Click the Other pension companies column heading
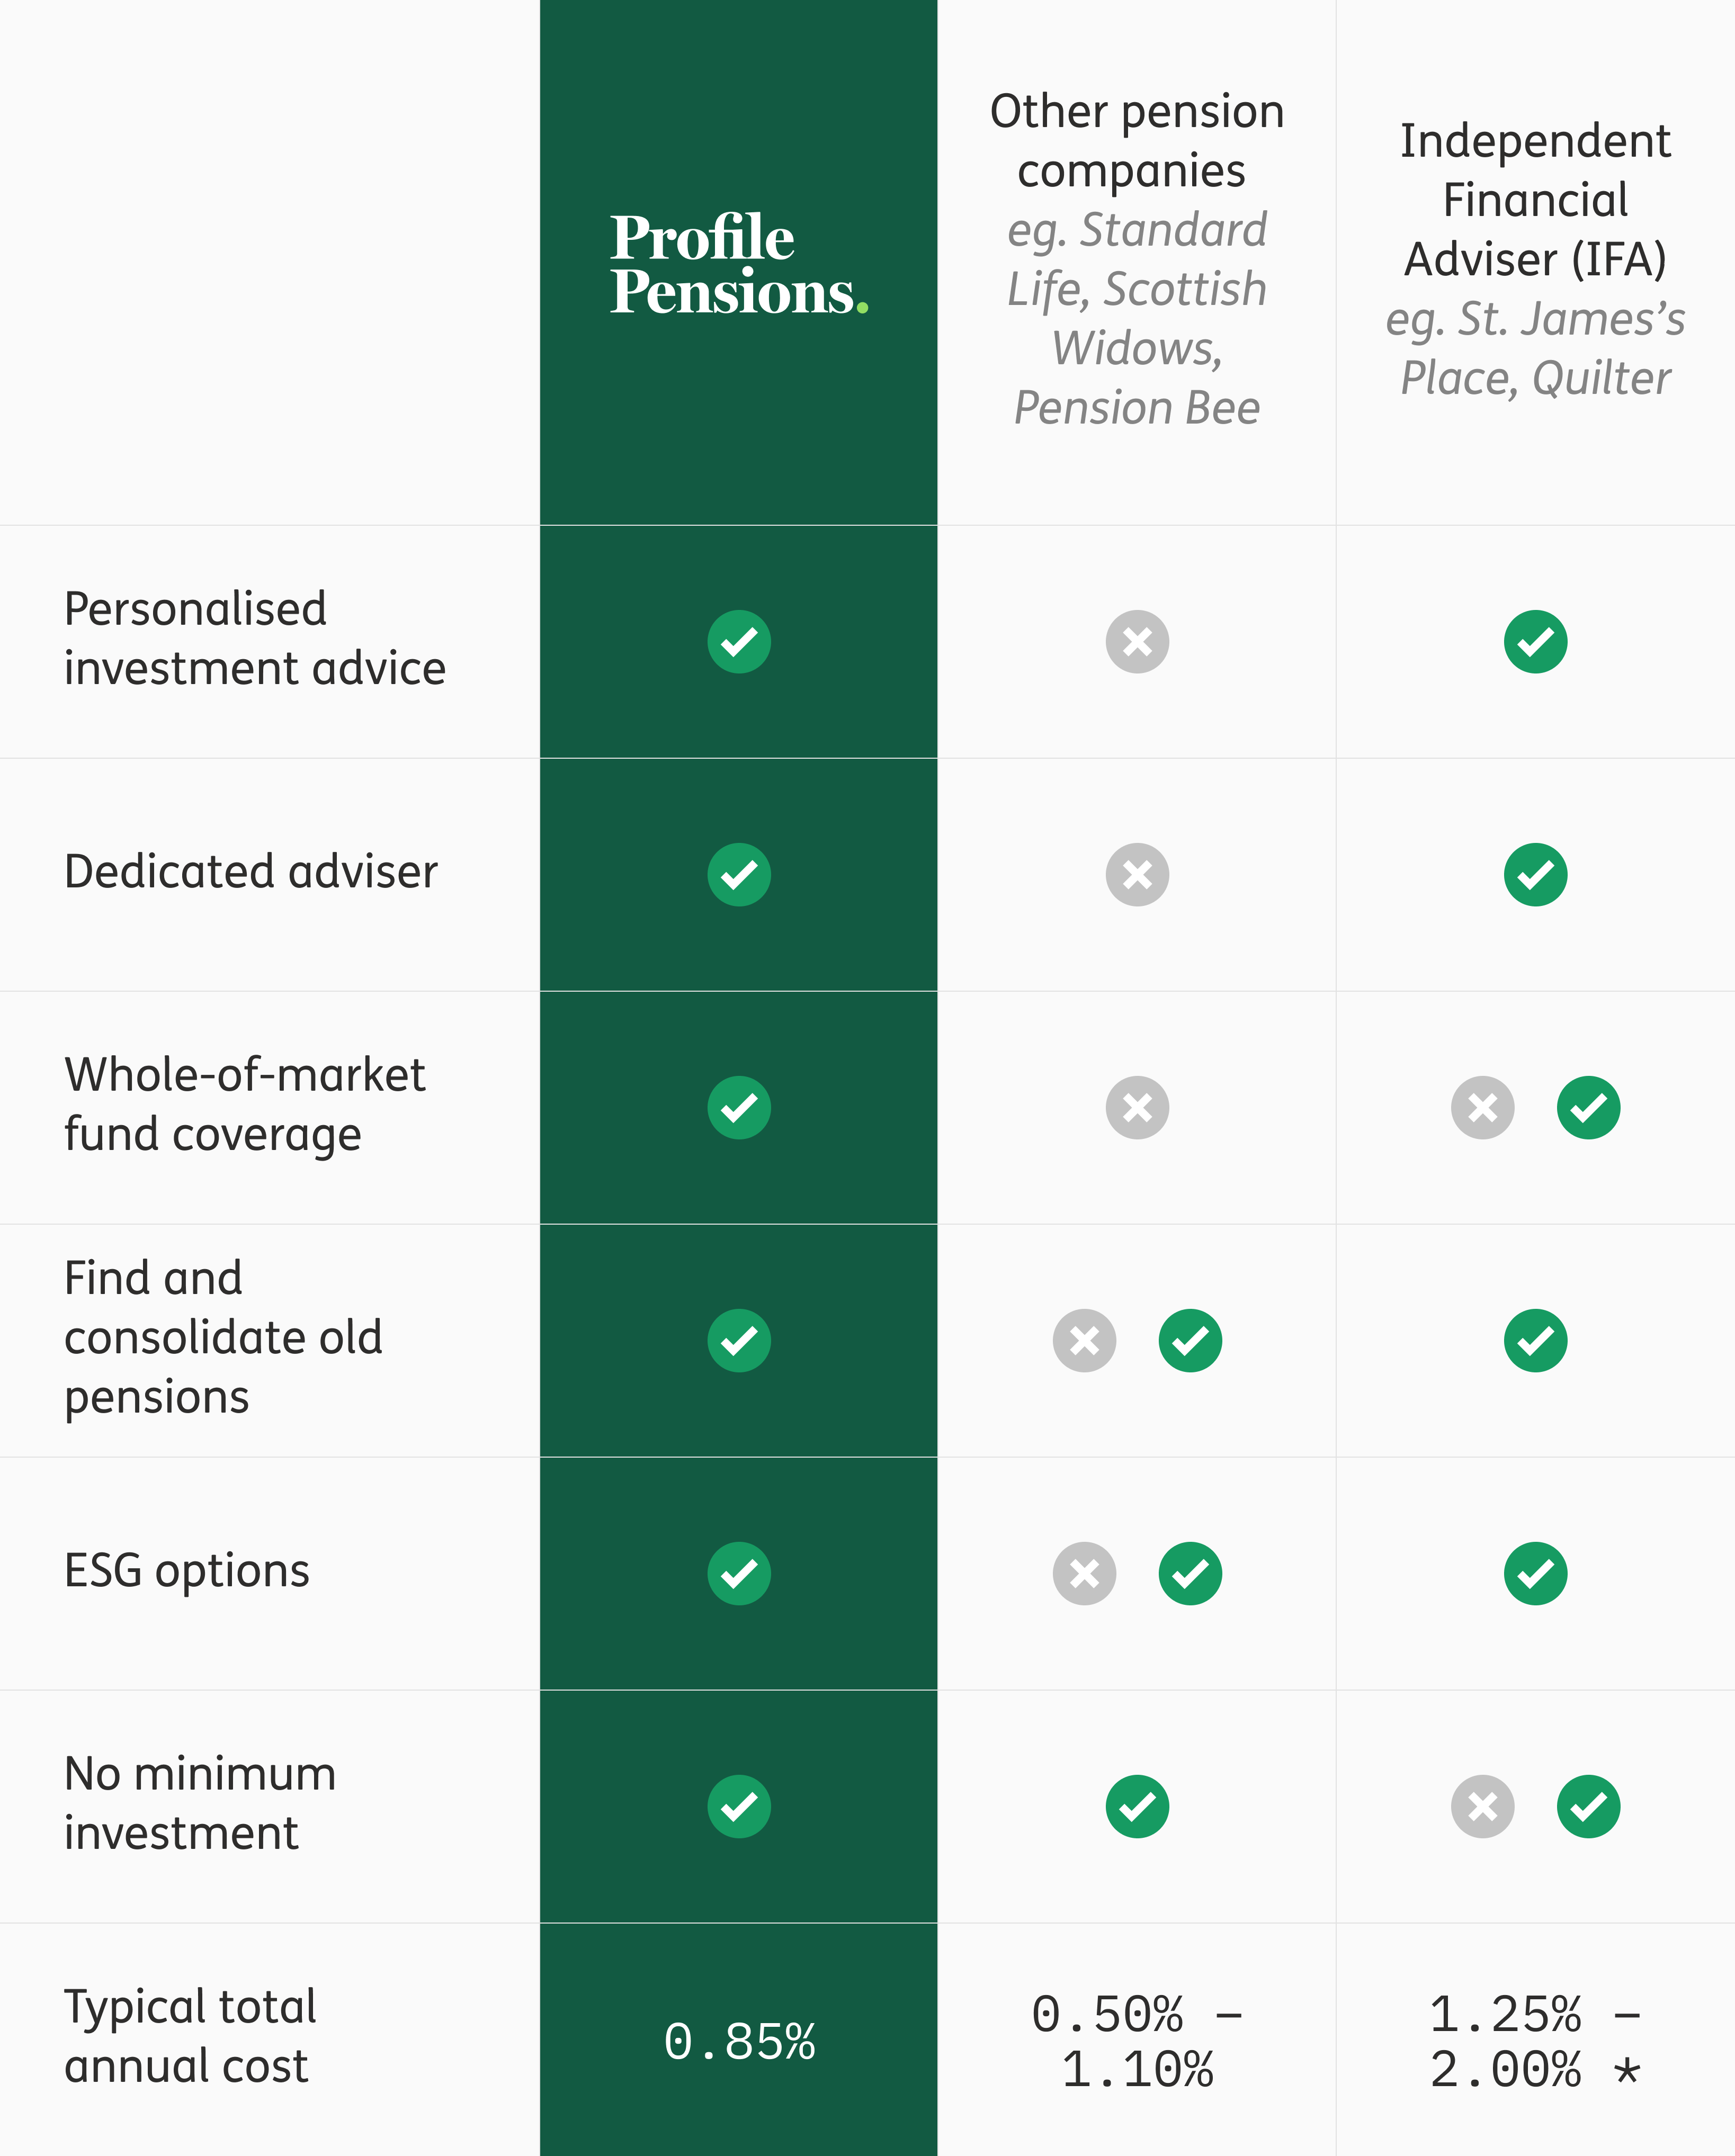1735x2156 pixels. (x=1137, y=141)
